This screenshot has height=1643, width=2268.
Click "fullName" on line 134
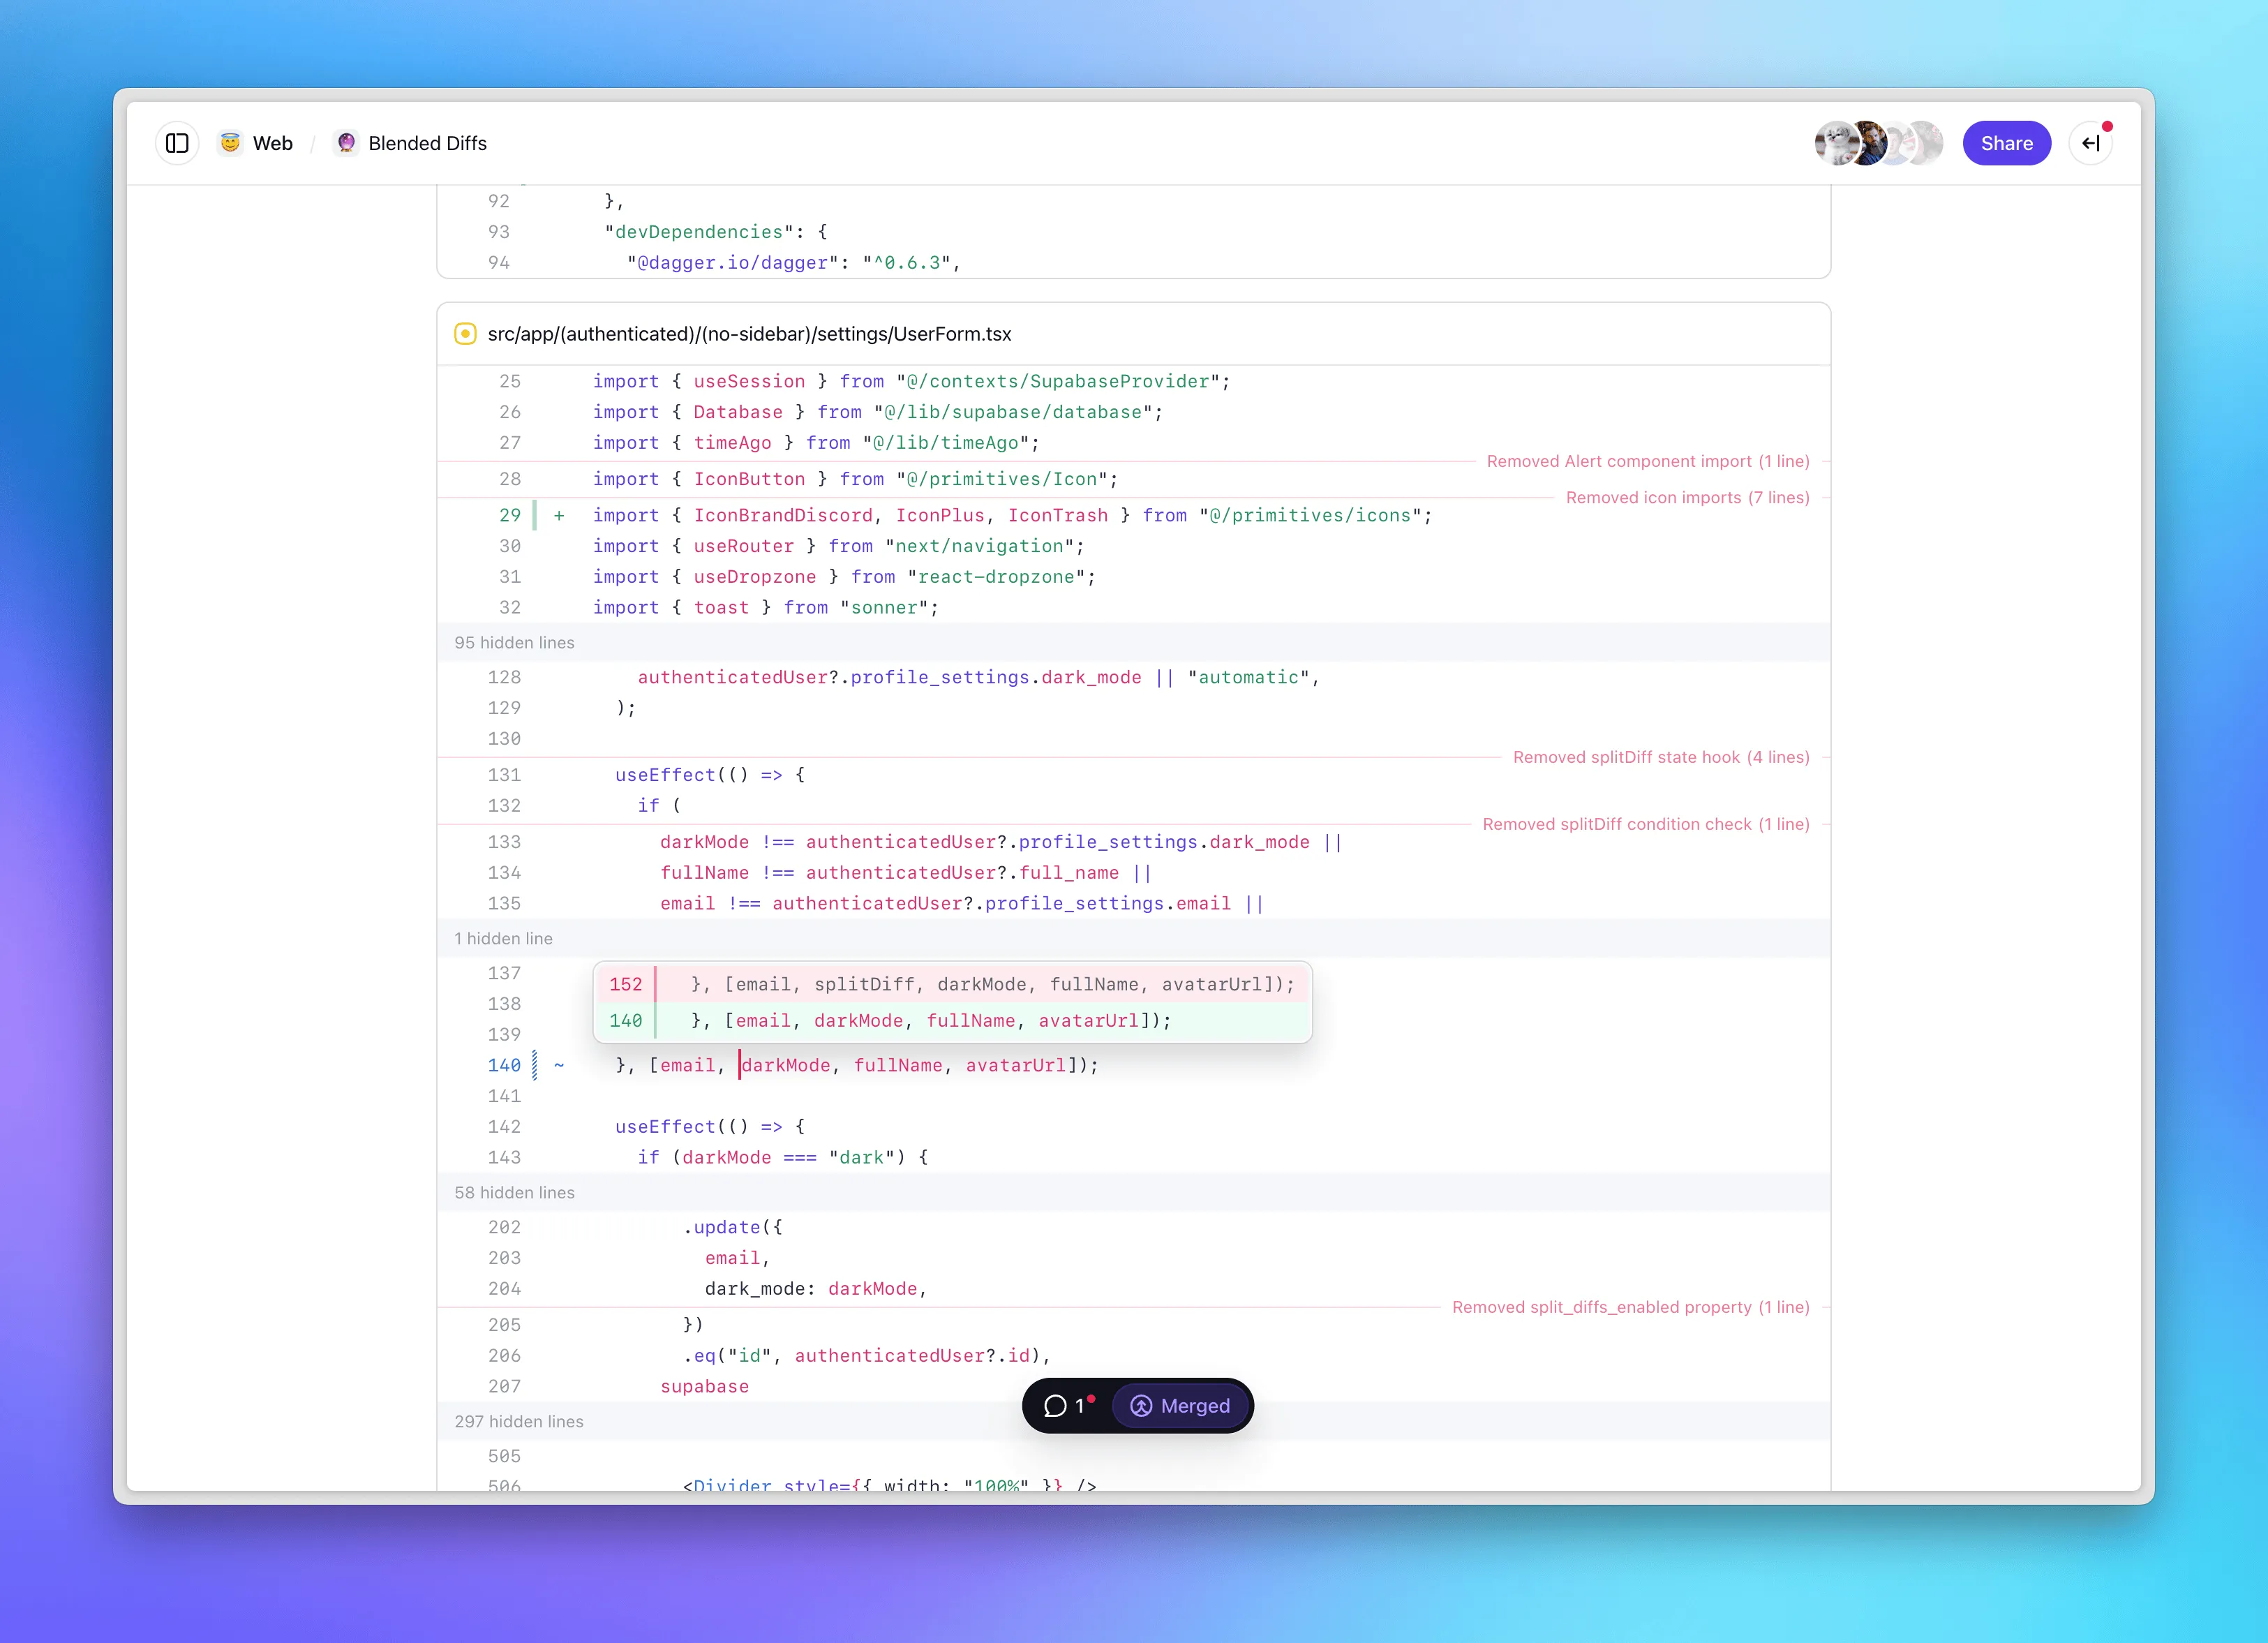tap(704, 873)
